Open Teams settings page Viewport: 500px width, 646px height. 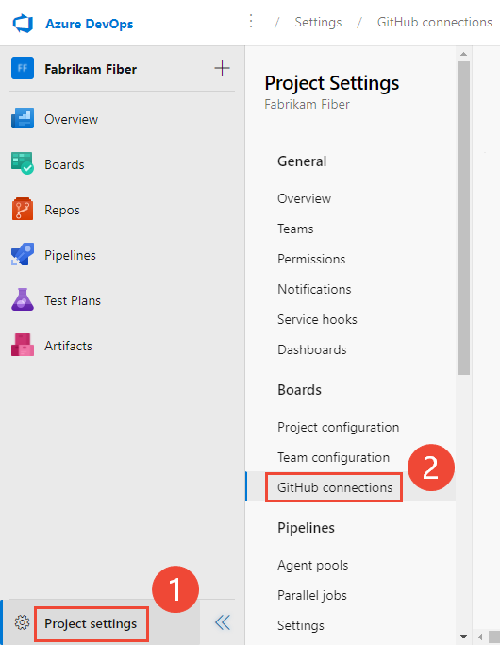click(x=295, y=229)
